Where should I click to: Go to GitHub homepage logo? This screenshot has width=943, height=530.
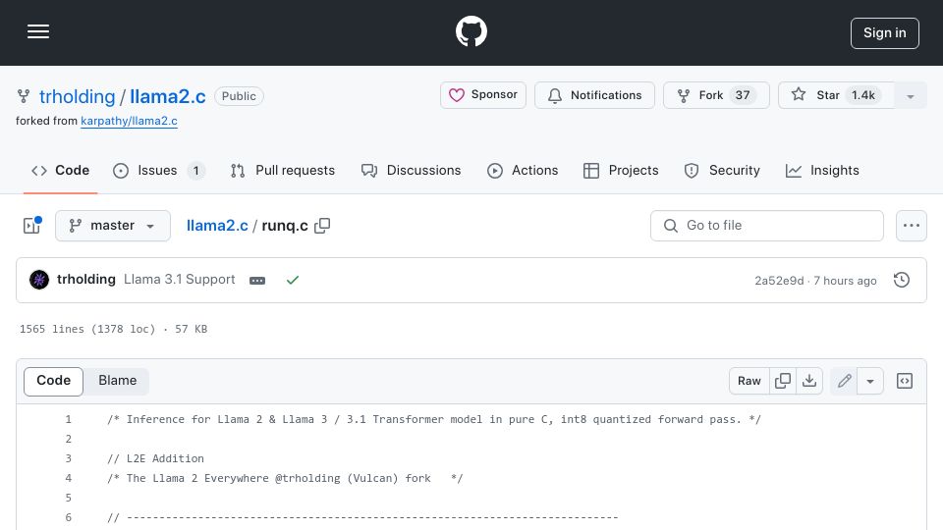[x=471, y=31]
